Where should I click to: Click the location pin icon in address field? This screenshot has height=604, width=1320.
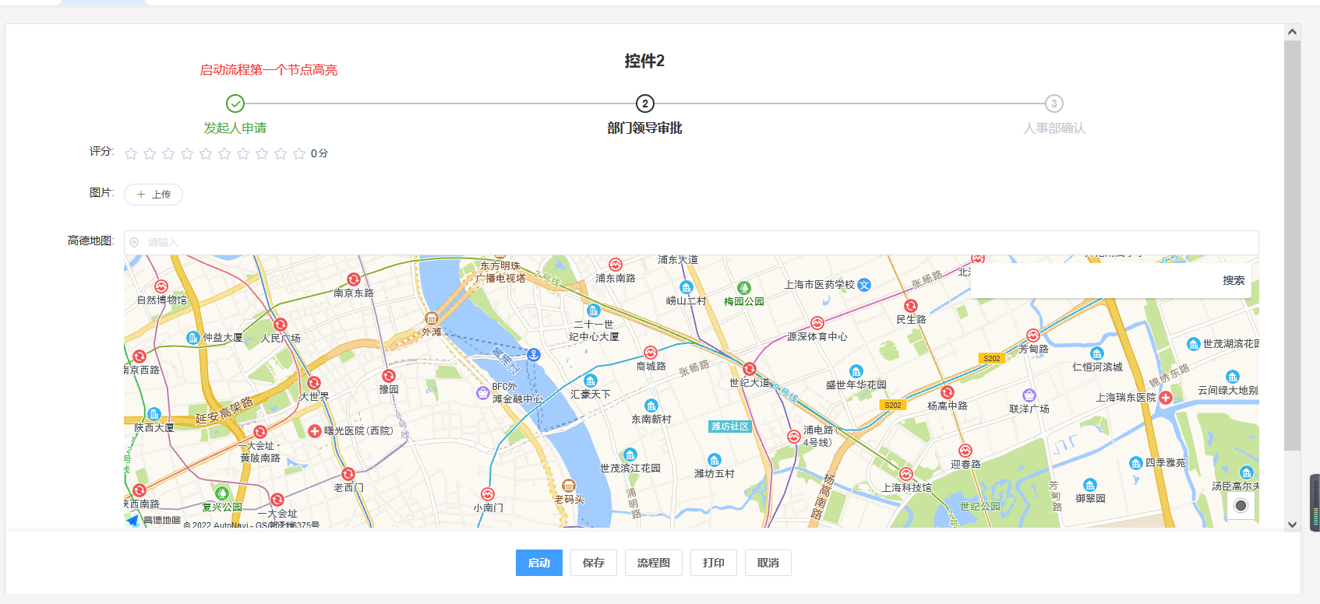[x=134, y=243]
